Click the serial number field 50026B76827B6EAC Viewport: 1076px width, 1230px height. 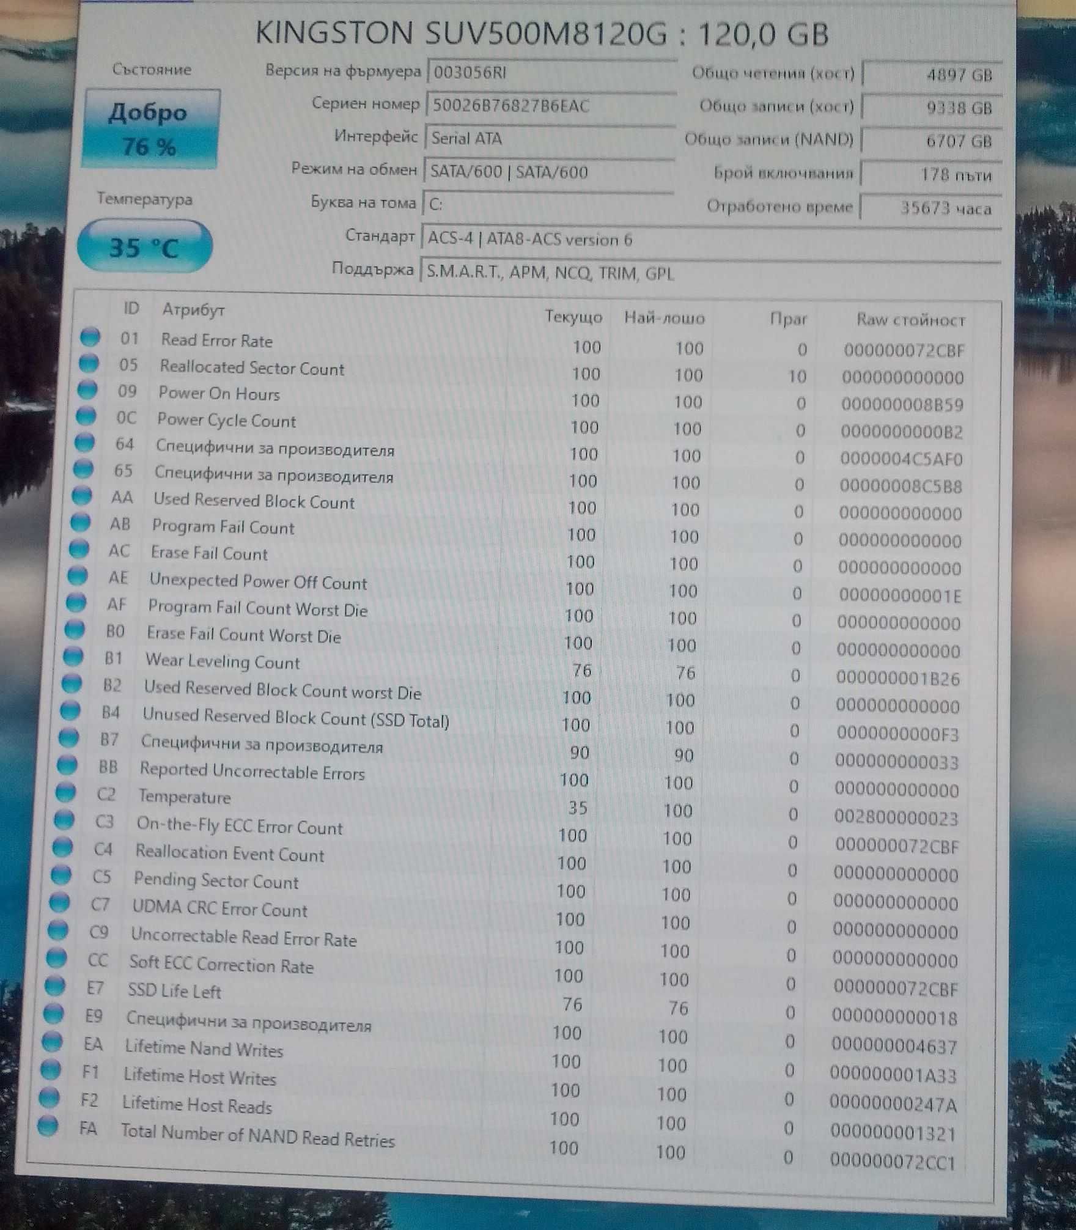pos(550,106)
